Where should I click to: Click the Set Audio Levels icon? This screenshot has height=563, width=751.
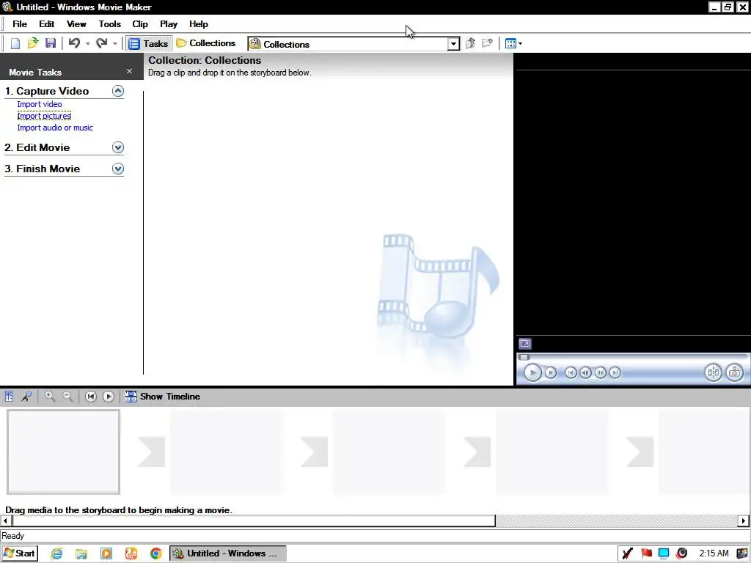click(9, 397)
